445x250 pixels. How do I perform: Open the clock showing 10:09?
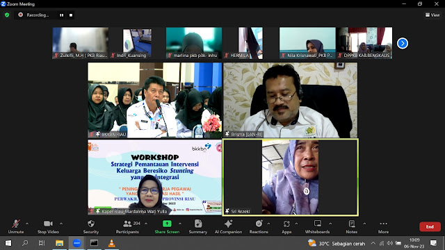coord(414,243)
